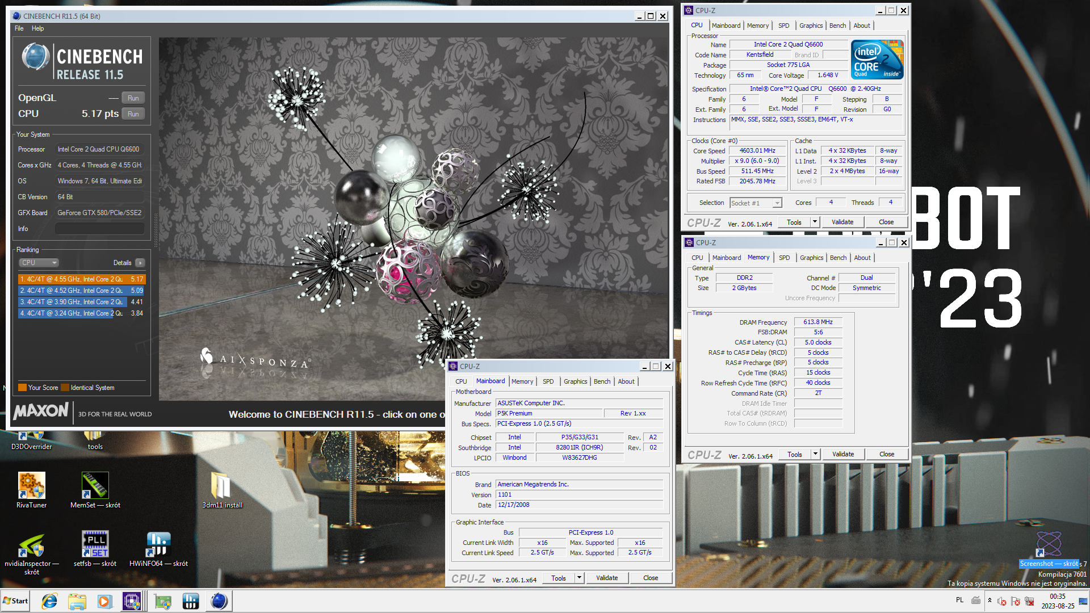This screenshot has height=613, width=1090.
Task: Click the title bar icon of the CPU-Z Mainboard window
Action: click(453, 366)
